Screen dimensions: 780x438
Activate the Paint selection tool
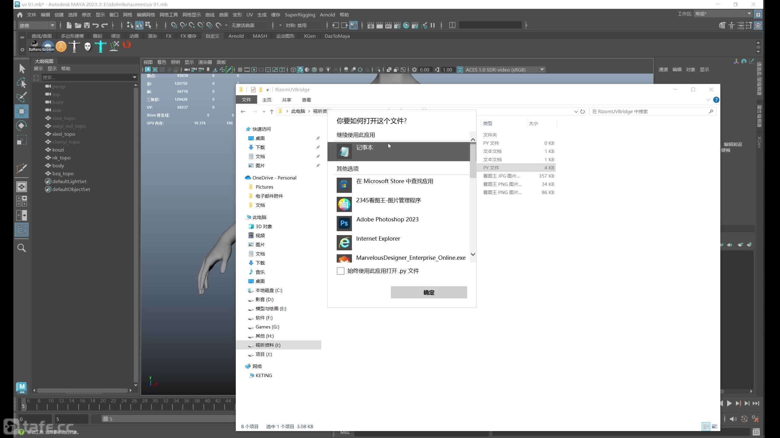[x=22, y=97]
